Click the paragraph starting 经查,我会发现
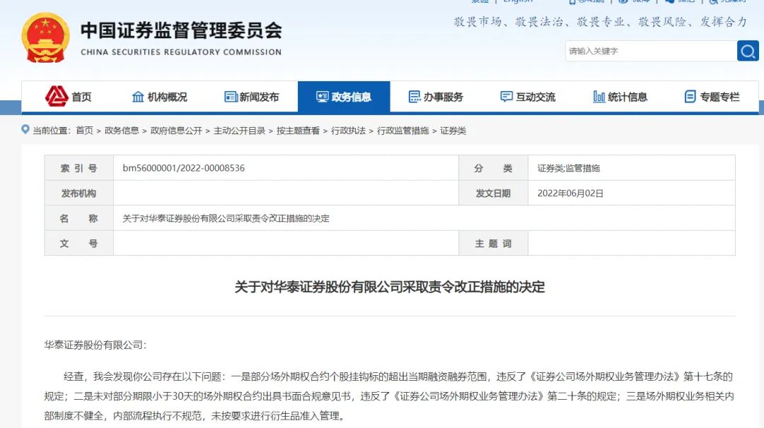764x428 pixels. (389, 396)
